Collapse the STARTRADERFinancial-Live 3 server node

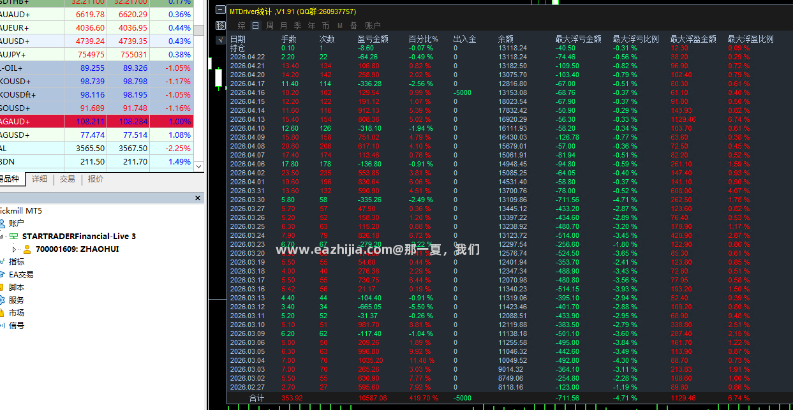pyautogui.click(x=1, y=236)
